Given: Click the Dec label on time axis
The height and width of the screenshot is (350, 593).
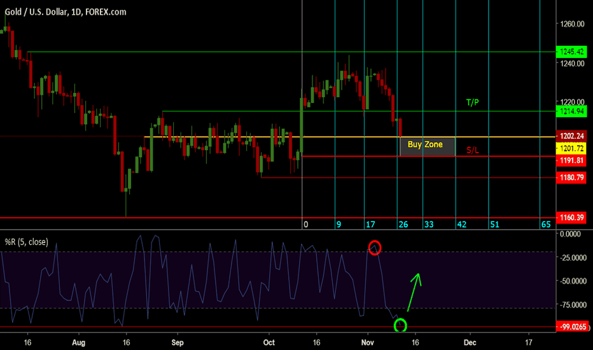Looking at the screenshot, I should click(470, 342).
